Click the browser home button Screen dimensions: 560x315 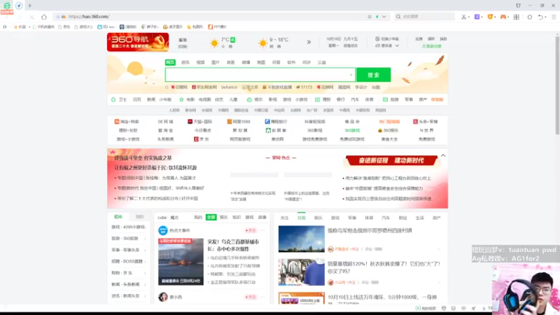tap(44, 17)
